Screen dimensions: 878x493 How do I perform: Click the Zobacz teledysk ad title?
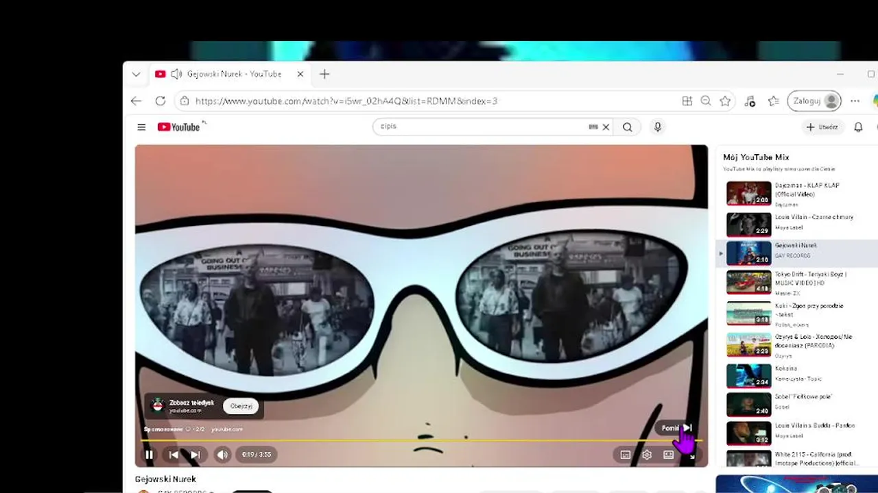(x=191, y=403)
